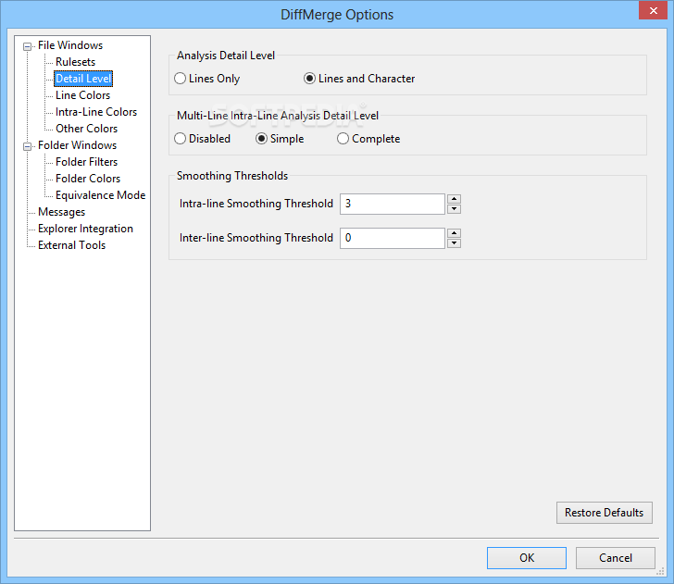
Task: Open the Rulesets options page
Action: tap(75, 62)
